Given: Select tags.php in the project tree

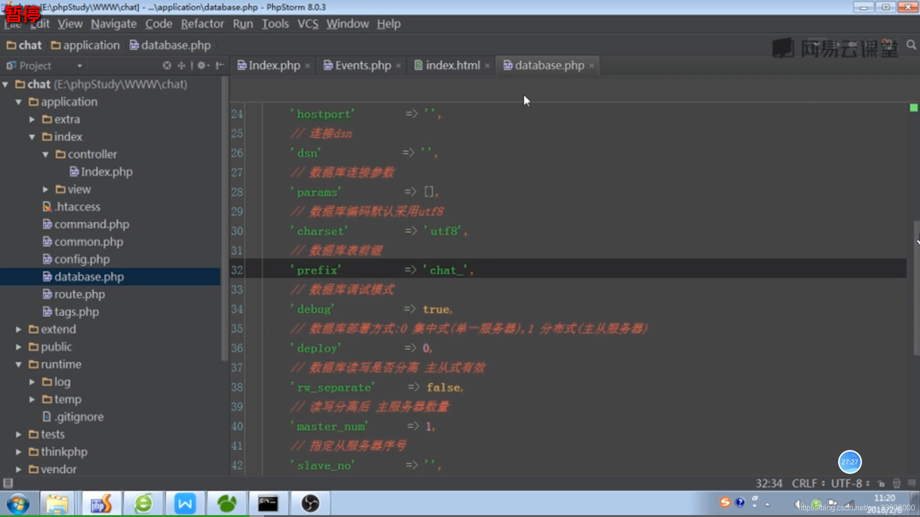Looking at the screenshot, I should [x=70, y=312].
